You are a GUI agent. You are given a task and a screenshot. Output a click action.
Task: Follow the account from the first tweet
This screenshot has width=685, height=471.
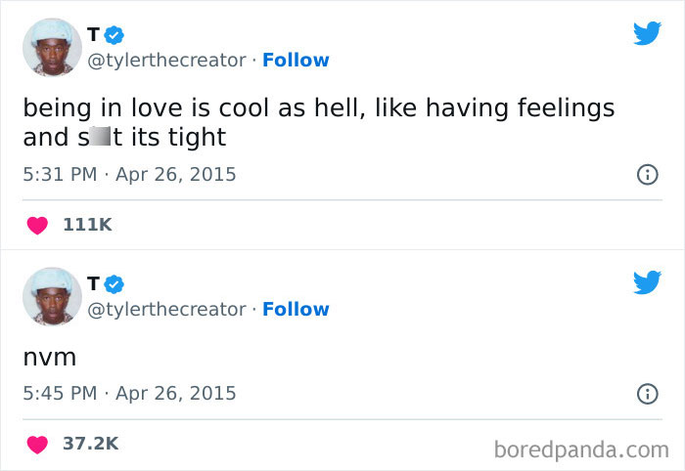click(x=296, y=61)
